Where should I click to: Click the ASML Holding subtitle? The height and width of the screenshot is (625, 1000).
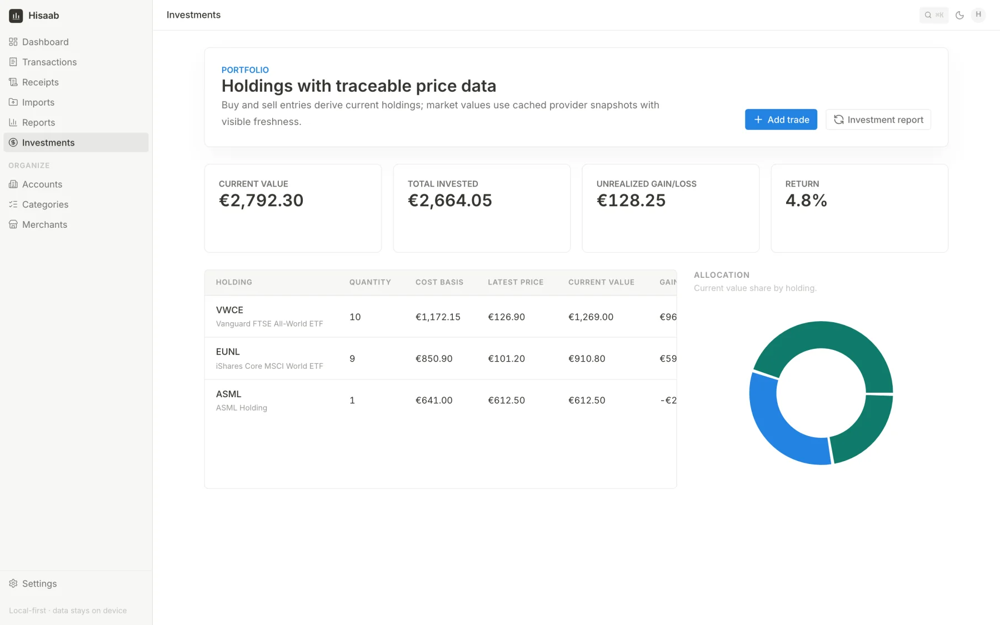tap(242, 408)
